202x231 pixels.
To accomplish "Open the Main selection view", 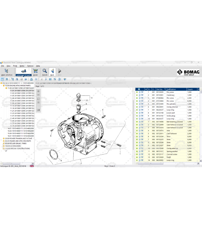I will point(7,72).
